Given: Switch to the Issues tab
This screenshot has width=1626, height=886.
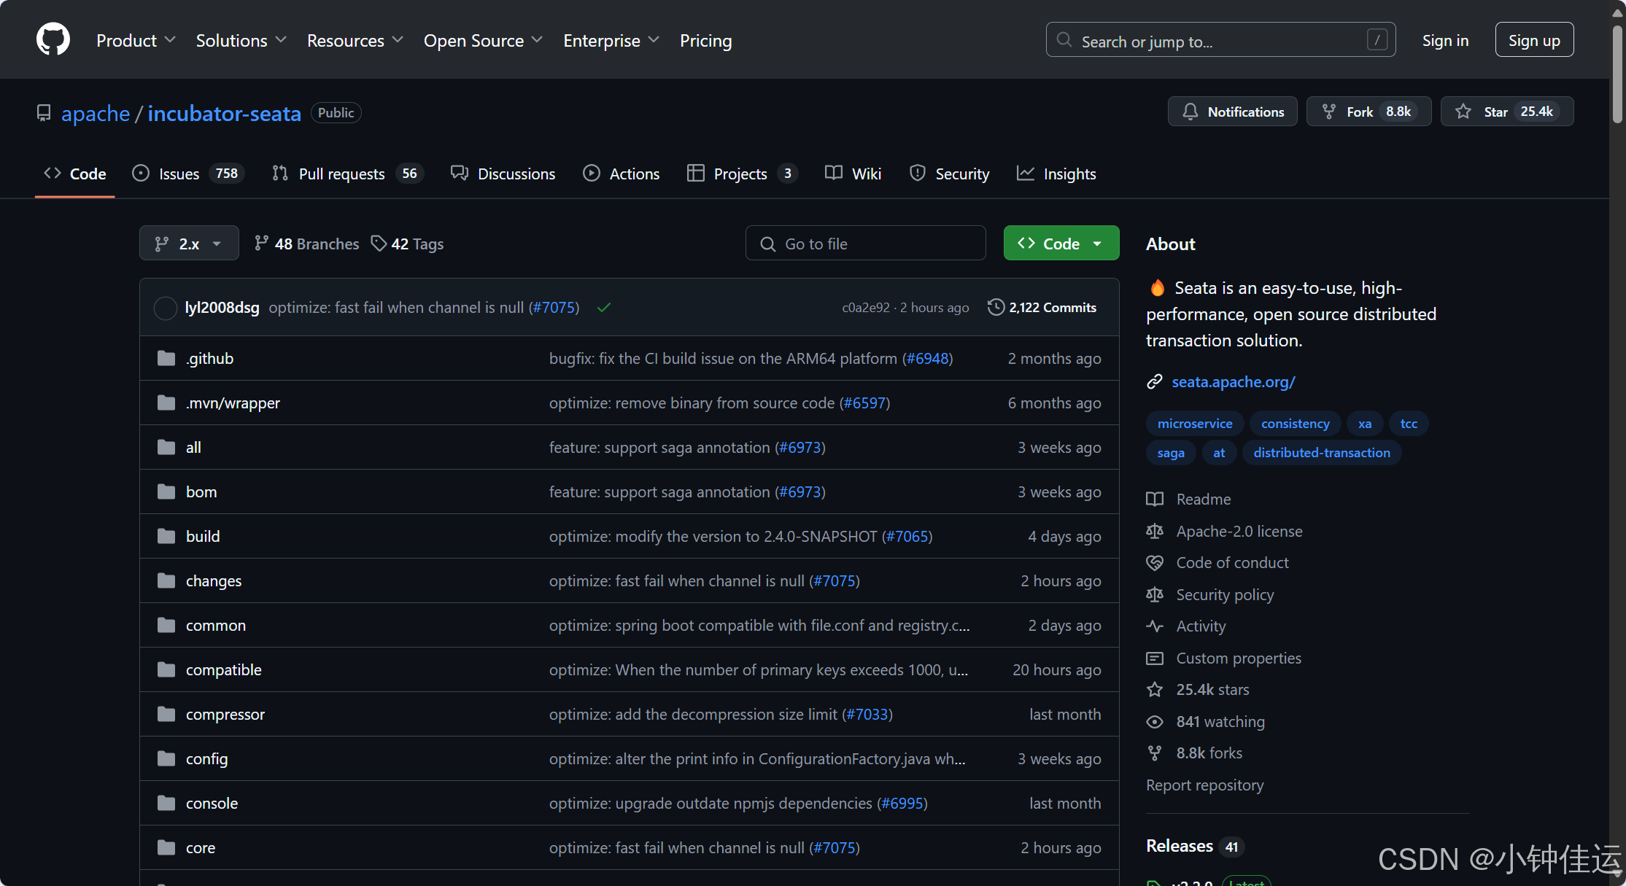Looking at the screenshot, I should [179, 174].
